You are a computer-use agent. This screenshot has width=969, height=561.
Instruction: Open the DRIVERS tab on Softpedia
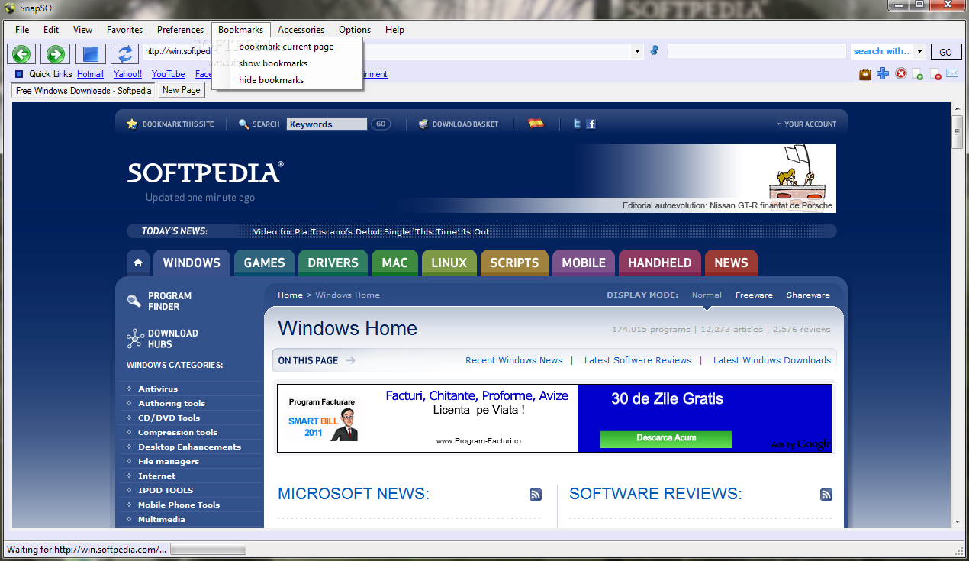[333, 263]
